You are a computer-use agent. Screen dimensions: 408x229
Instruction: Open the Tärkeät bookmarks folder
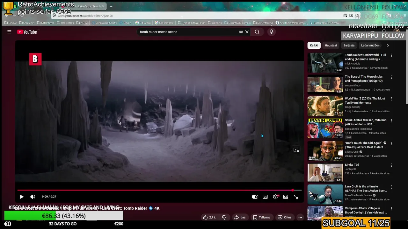pyautogui.click(x=11, y=23)
